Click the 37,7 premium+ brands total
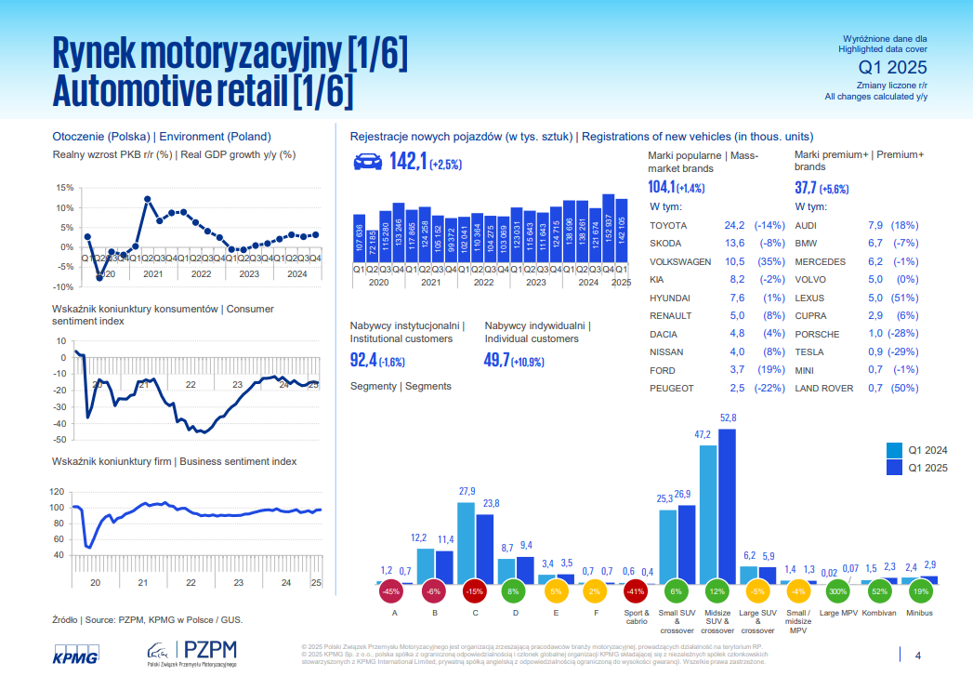The width and height of the screenshot is (973, 676). [x=806, y=188]
